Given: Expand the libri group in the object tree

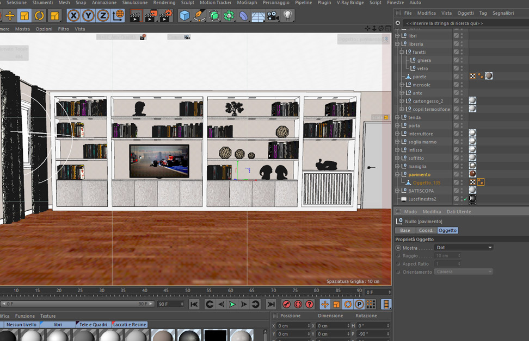Looking at the screenshot, I should pos(397,36).
